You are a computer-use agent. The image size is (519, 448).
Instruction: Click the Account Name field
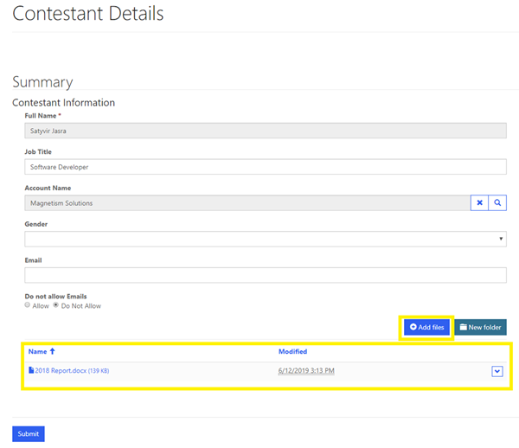(x=247, y=202)
